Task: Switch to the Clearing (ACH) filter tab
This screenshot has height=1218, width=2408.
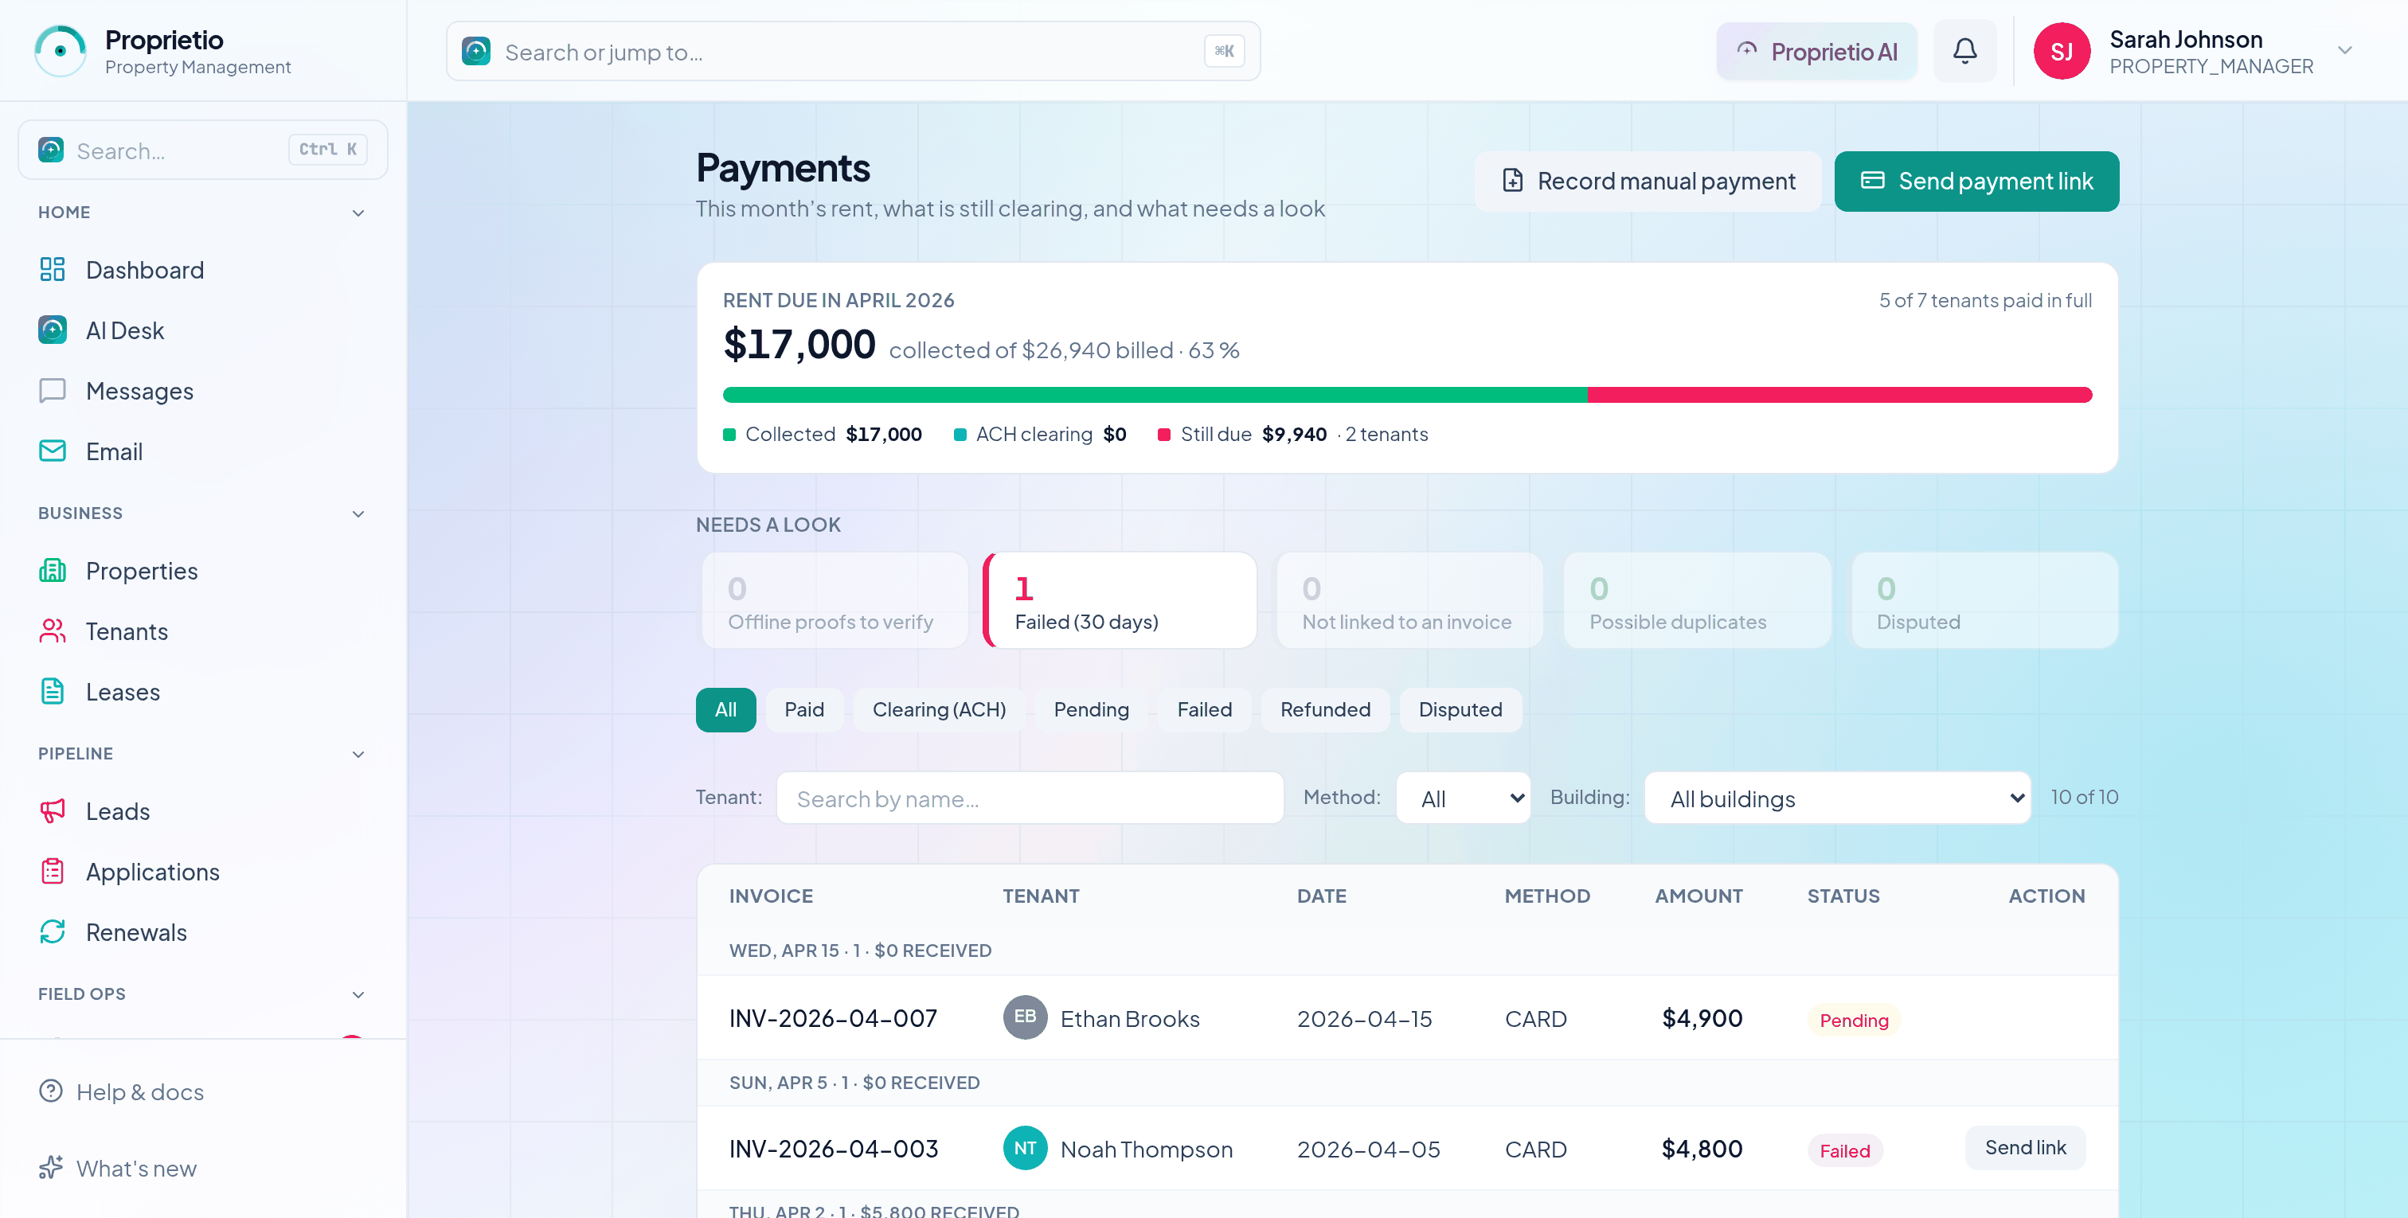Action: pyautogui.click(x=939, y=710)
